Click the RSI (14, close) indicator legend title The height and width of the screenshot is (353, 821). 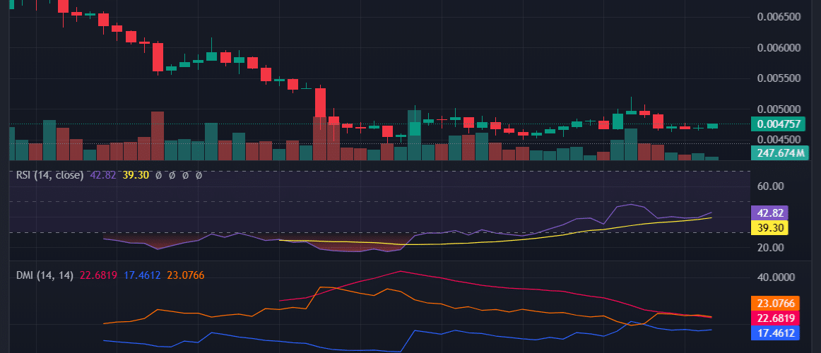pos(49,175)
